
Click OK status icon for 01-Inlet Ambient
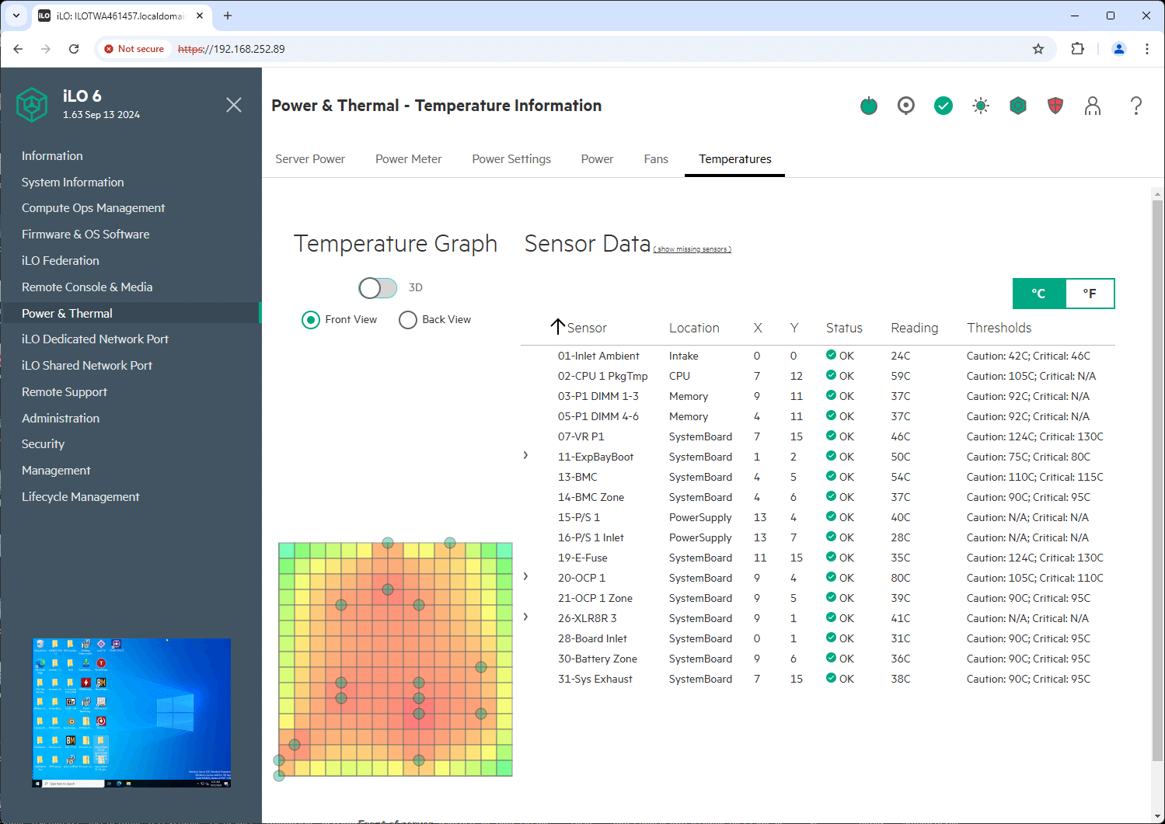point(831,355)
